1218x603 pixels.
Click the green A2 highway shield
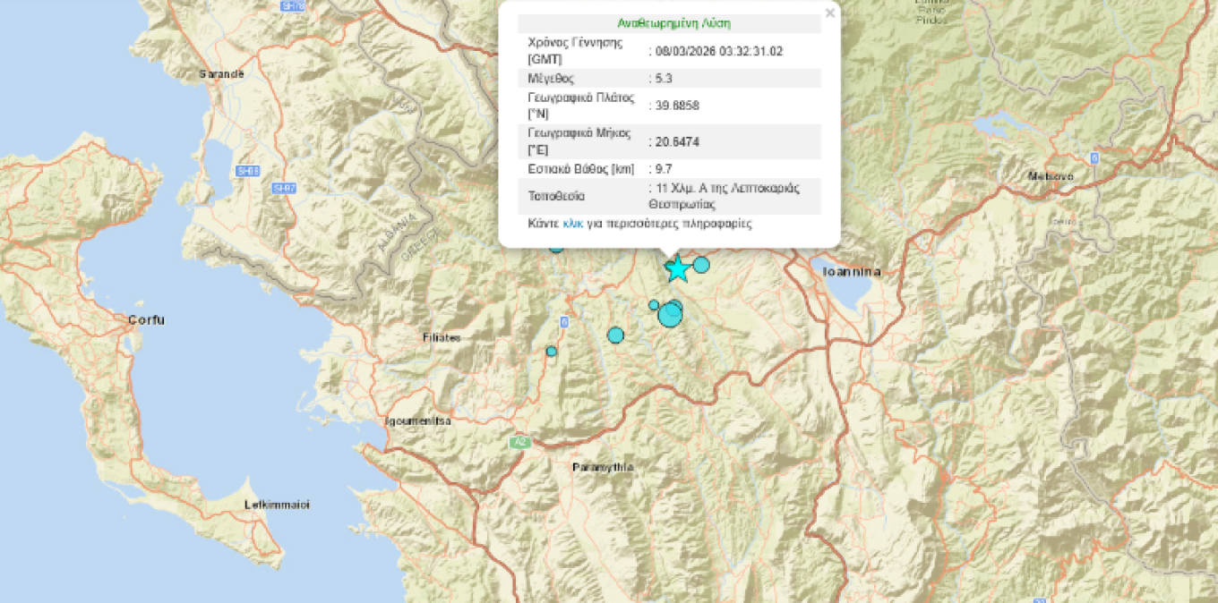click(x=519, y=442)
